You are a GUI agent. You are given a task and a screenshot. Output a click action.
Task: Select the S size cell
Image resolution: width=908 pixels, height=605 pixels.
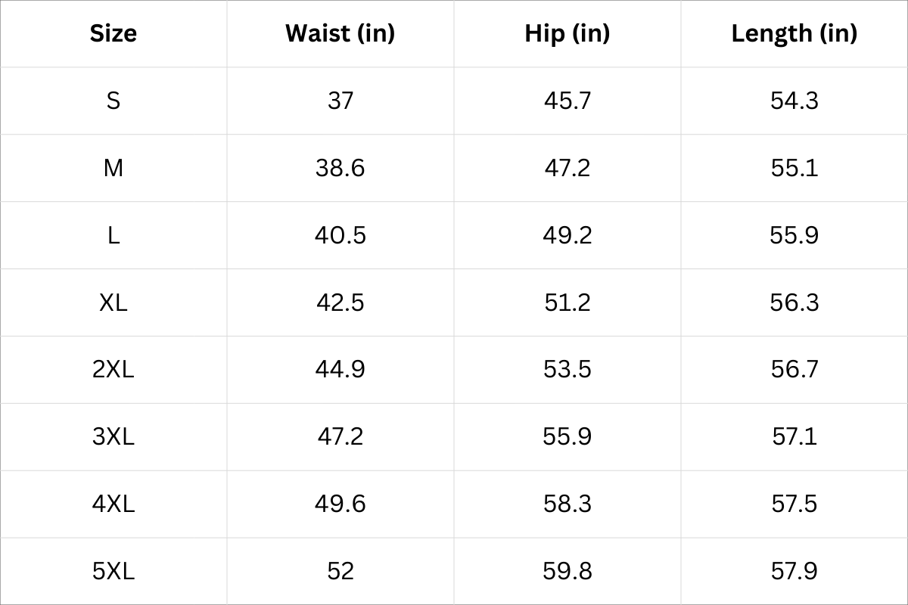[113, 101]
